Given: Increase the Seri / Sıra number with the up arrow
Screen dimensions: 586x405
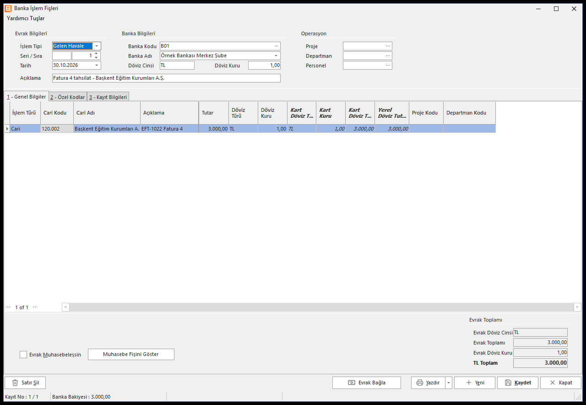Looking at the screenshot, I should pyautogui.click(x=96, y=54).
